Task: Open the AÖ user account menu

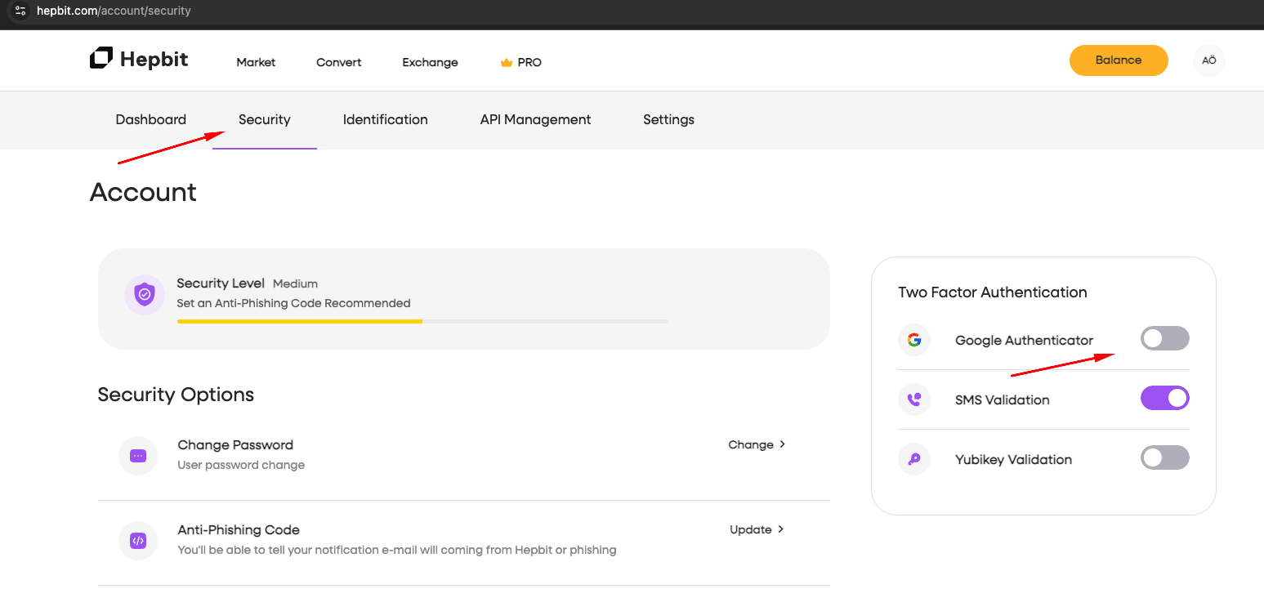Action: click(x=1208, y=60)
